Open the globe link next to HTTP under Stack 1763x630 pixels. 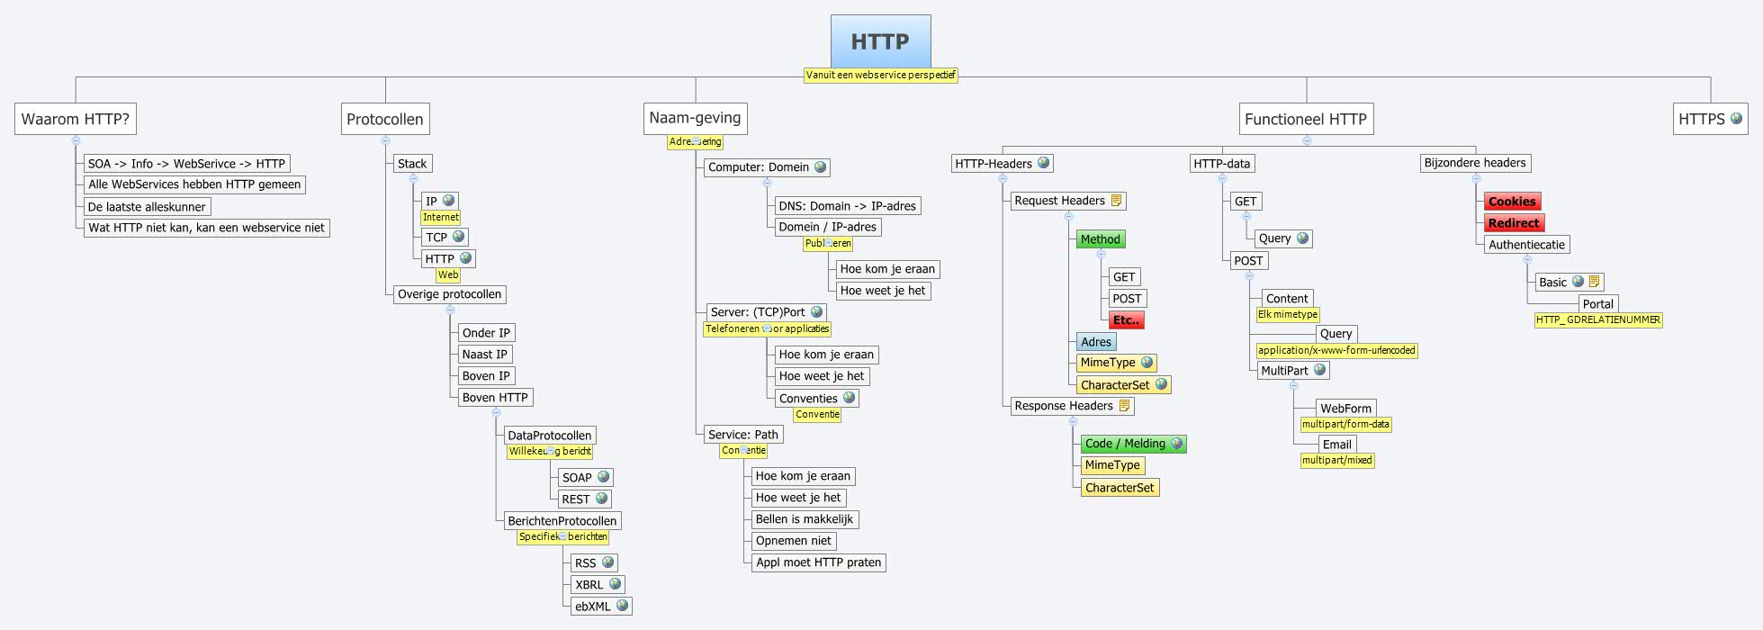coord(465,257)
